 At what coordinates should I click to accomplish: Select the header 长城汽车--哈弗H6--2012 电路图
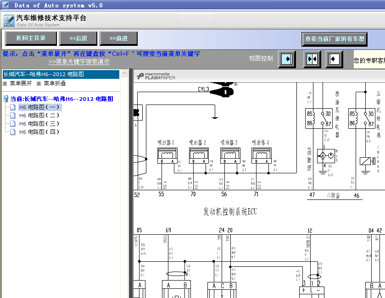(61, 74)
